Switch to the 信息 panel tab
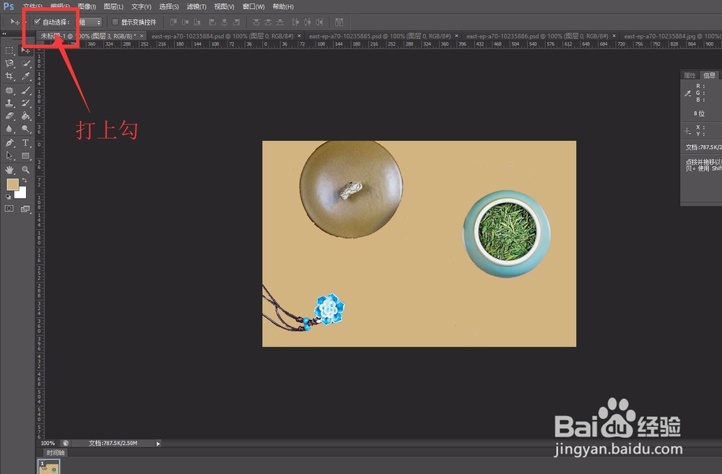Image resolution: width=722 pixels, height=474 pixels. click(x=709, y=75)
